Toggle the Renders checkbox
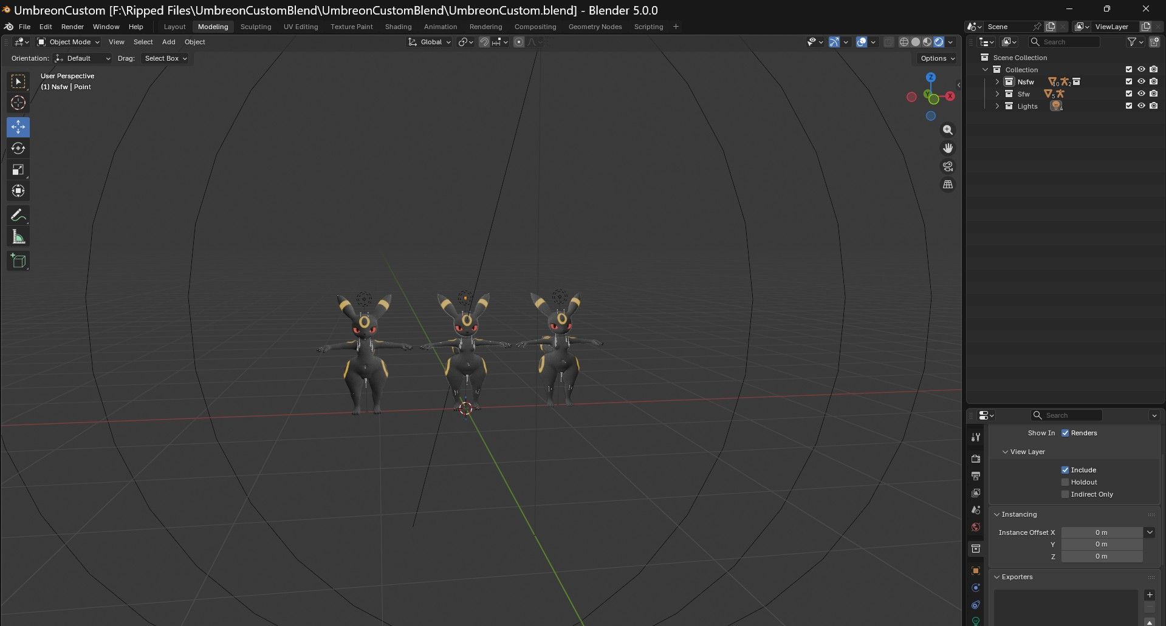The height and width of the screenshot is (626, 1166). coord(1065,433)
